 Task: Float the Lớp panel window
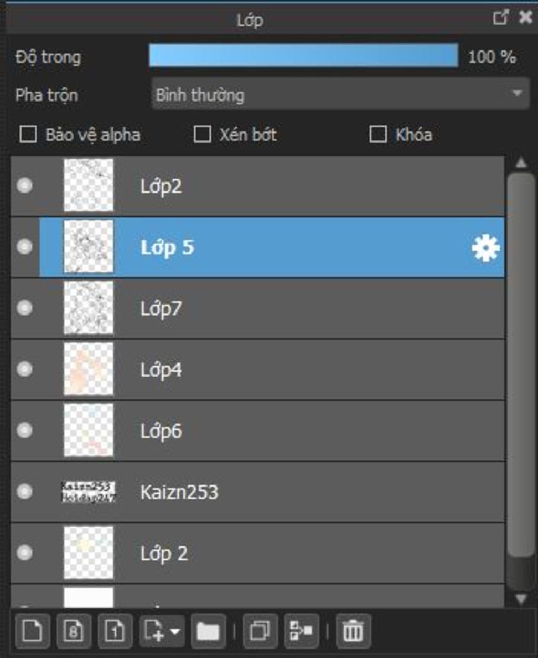(501, 17)
